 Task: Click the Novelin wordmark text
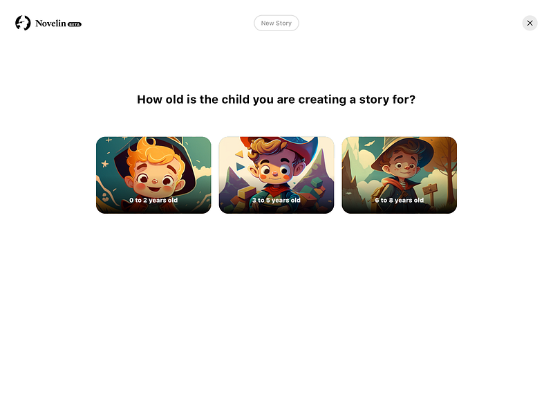click(50, 24)
